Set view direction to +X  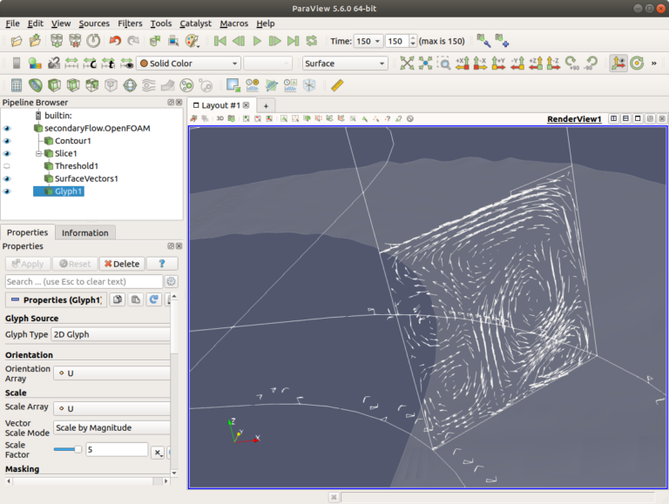click(x=462, y=64)
